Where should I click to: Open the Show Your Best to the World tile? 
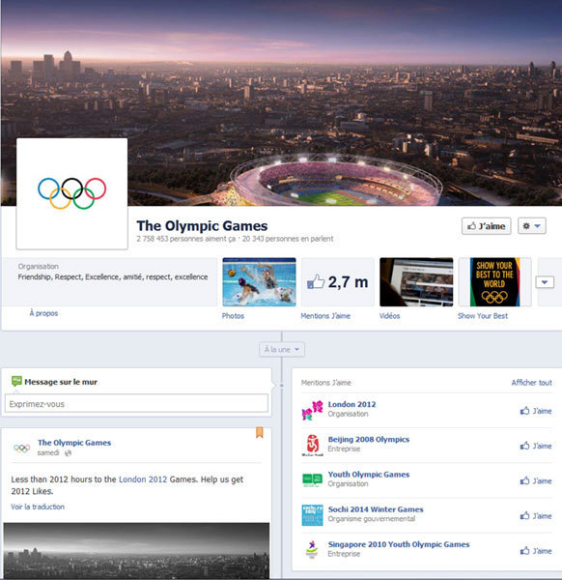tap(494, 282)
